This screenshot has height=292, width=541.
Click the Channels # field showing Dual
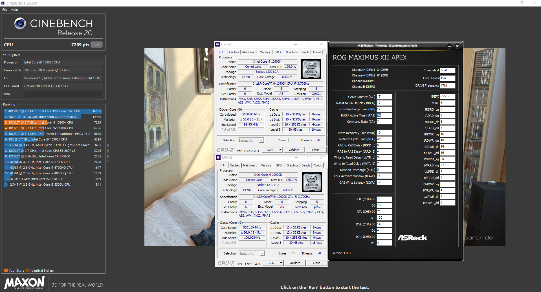point(448,71)
